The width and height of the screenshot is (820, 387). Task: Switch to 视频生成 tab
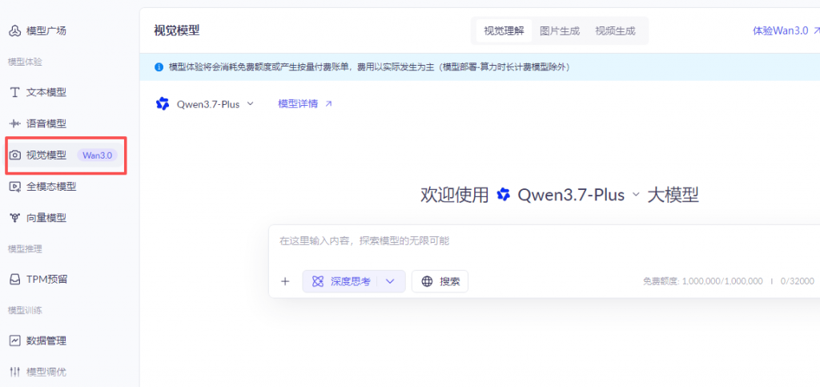pyautogui.click(x=615, y=31)
